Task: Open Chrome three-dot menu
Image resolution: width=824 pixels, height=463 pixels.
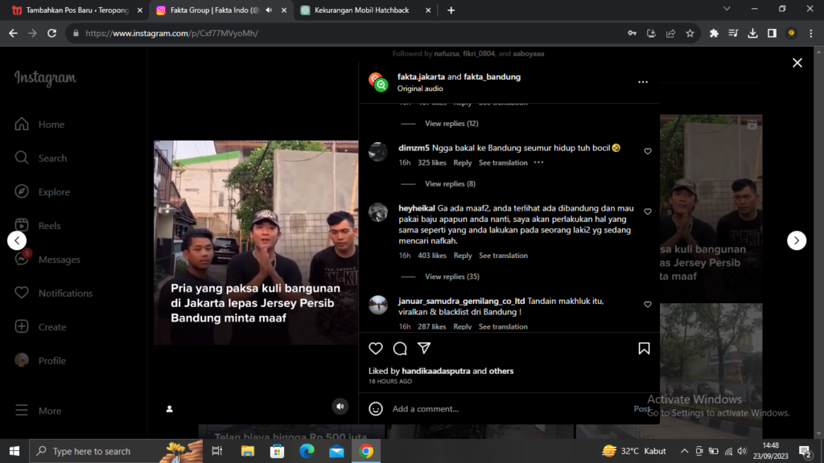Action: (x=811, y=33)
